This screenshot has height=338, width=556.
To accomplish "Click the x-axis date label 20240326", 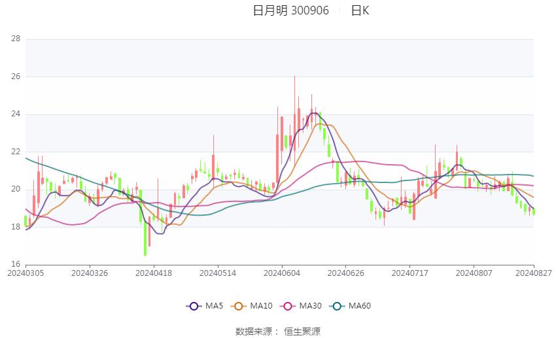I will [90, 273].
